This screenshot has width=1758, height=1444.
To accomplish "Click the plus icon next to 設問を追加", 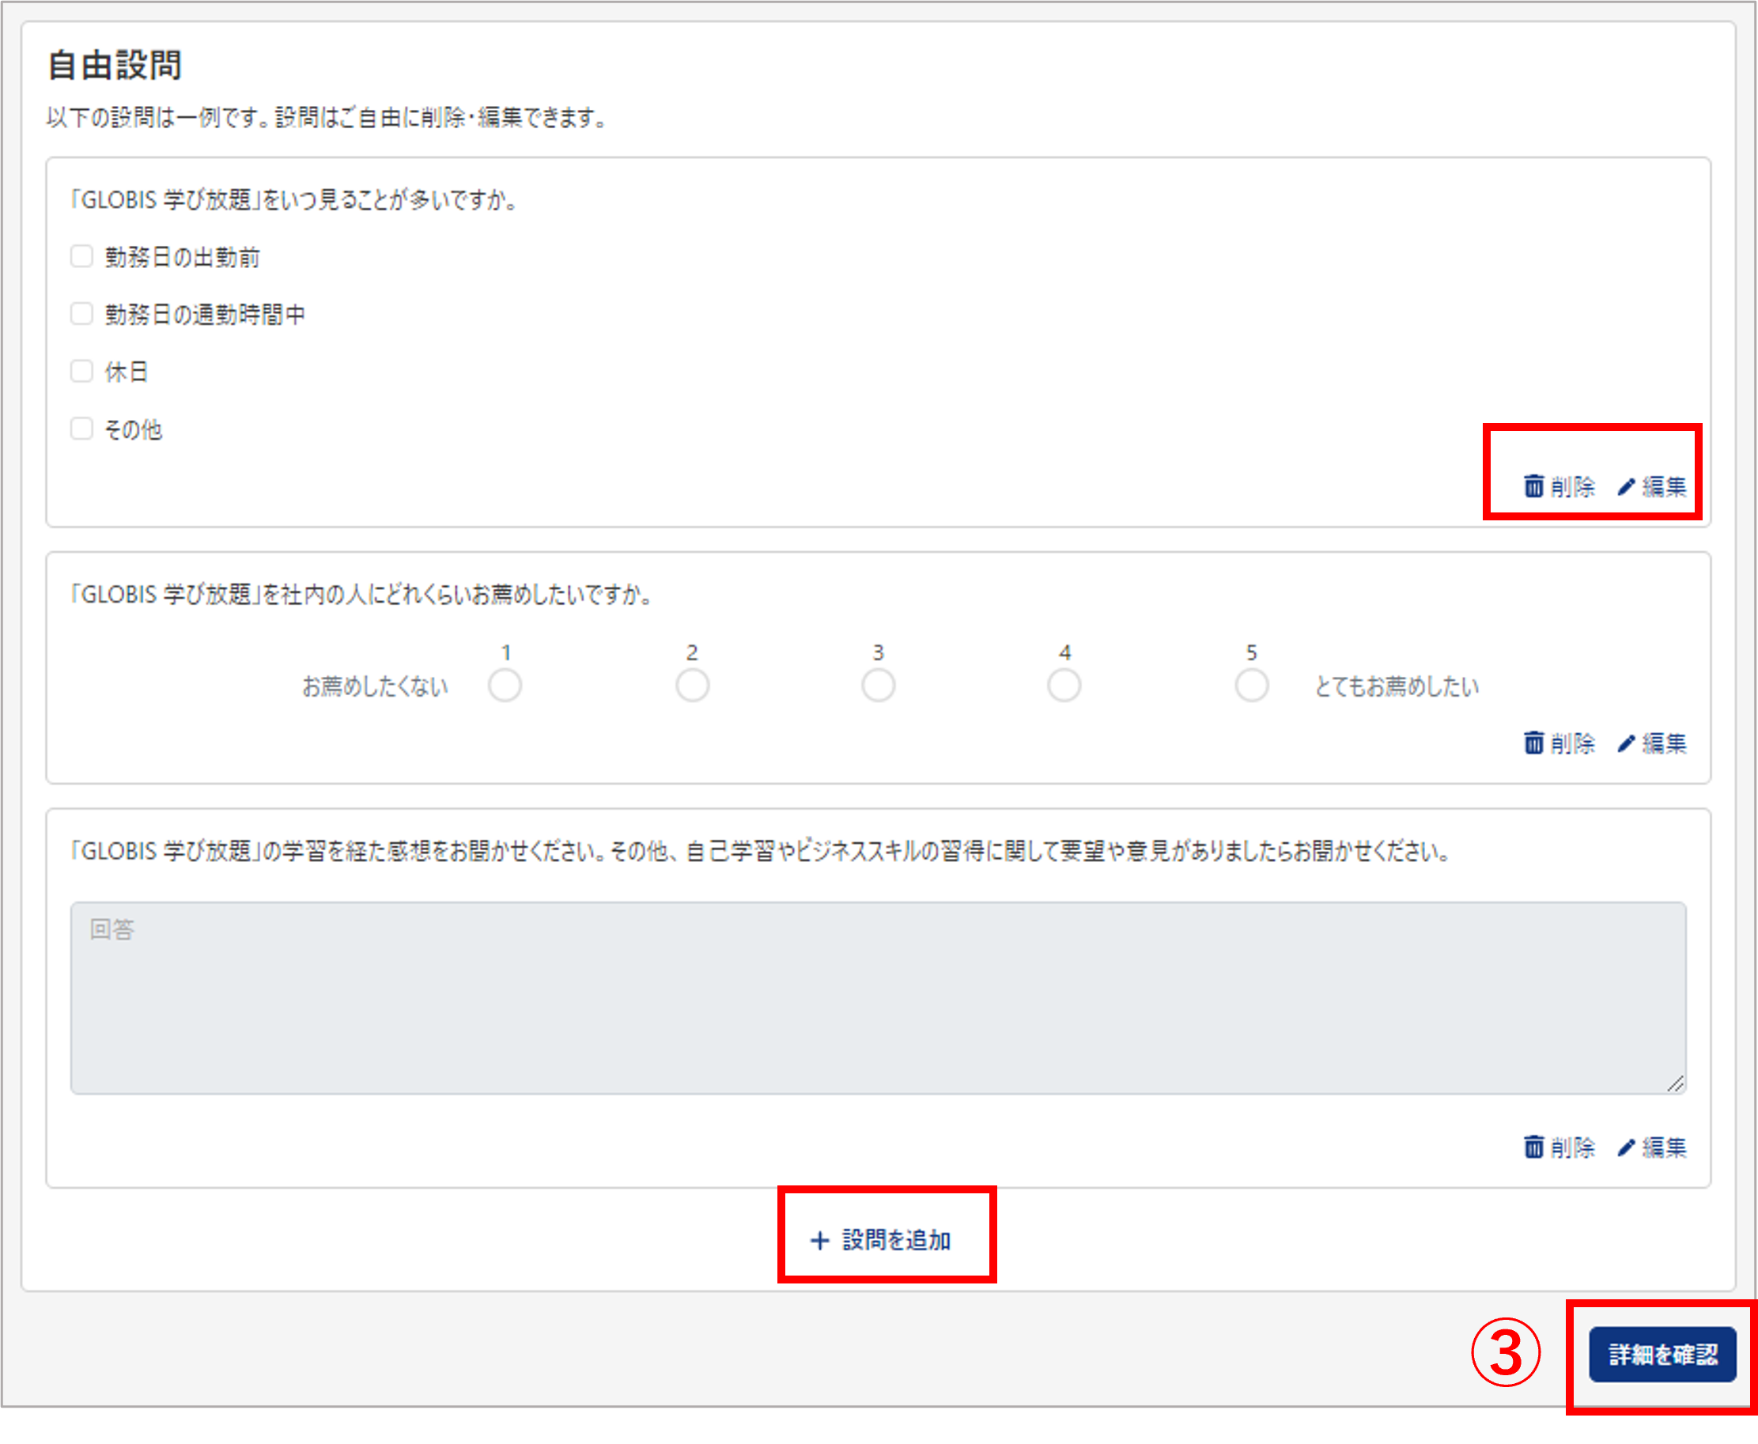I will [x=820, y=1240].
